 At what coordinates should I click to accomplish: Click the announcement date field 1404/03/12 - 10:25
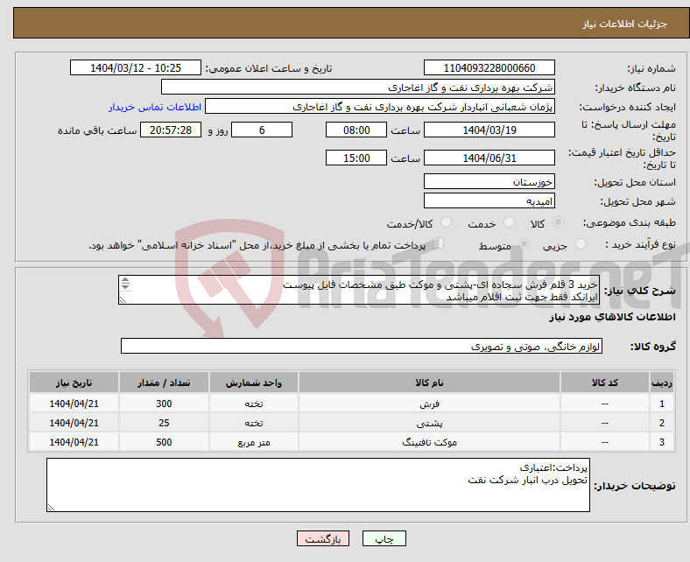pyautogui.click(x=136, y=67)
